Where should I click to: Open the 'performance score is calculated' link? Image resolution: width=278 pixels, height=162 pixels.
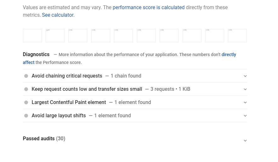click(x=149, y=7)
